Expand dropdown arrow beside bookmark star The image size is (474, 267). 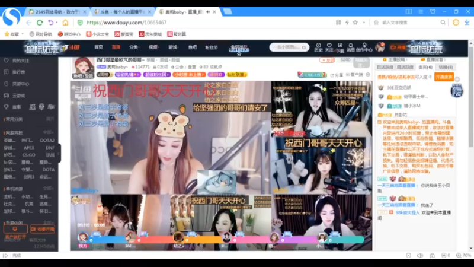click(x=364, y=23)
